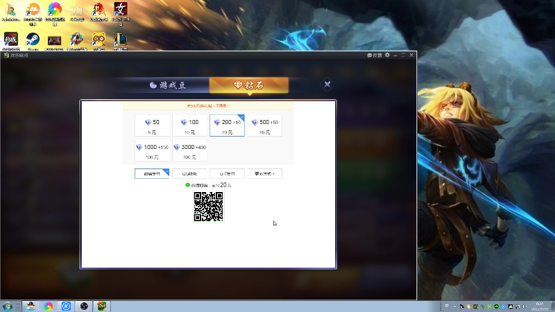Open the mahjong game taskbar icon

tap(101, 306)
